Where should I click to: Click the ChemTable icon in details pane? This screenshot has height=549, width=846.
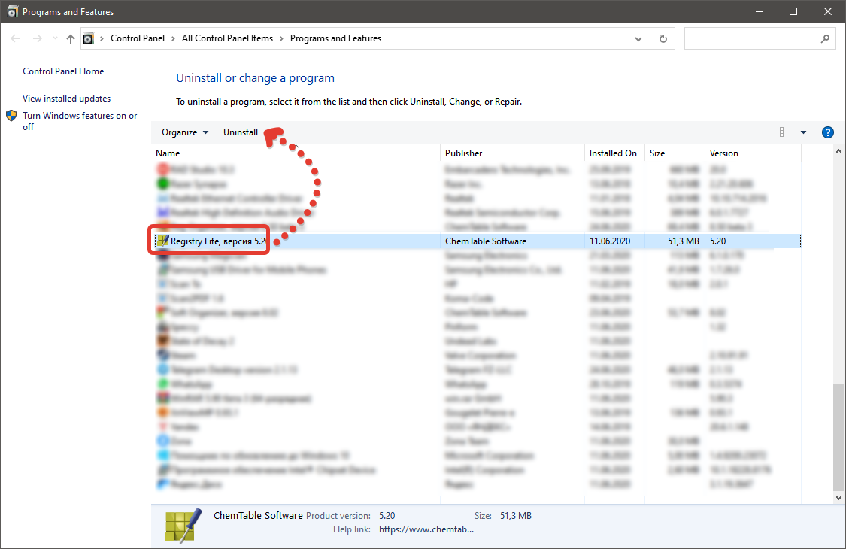pos(180,525)
